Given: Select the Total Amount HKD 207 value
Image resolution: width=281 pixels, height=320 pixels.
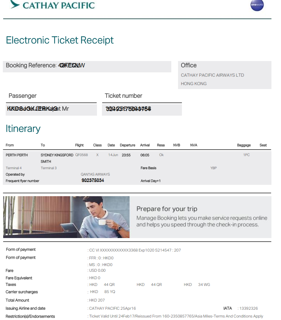Looking at the screenshot, I should 97,300.
